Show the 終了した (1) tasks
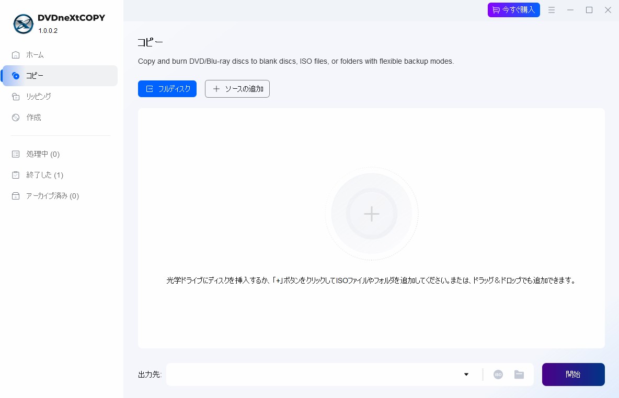This screenshot has width=619, height=398. click(60, 175)
